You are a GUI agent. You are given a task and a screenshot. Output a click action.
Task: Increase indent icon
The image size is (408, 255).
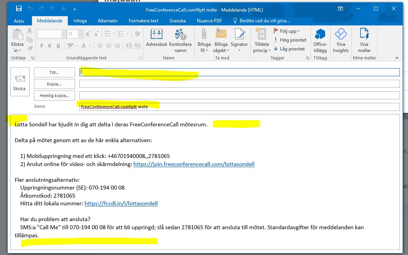138,46
